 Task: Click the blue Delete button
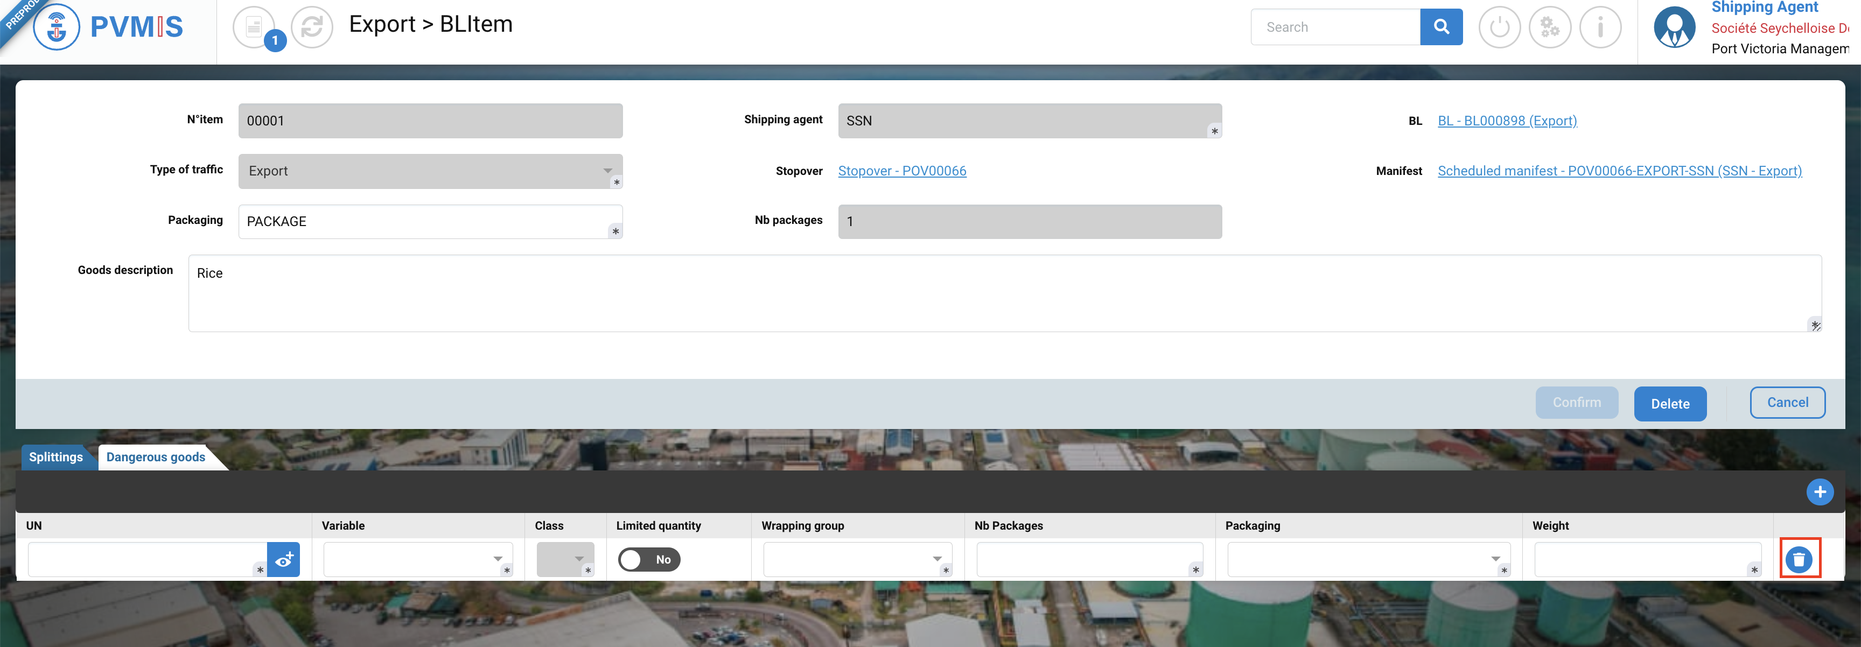point(1669,404)
